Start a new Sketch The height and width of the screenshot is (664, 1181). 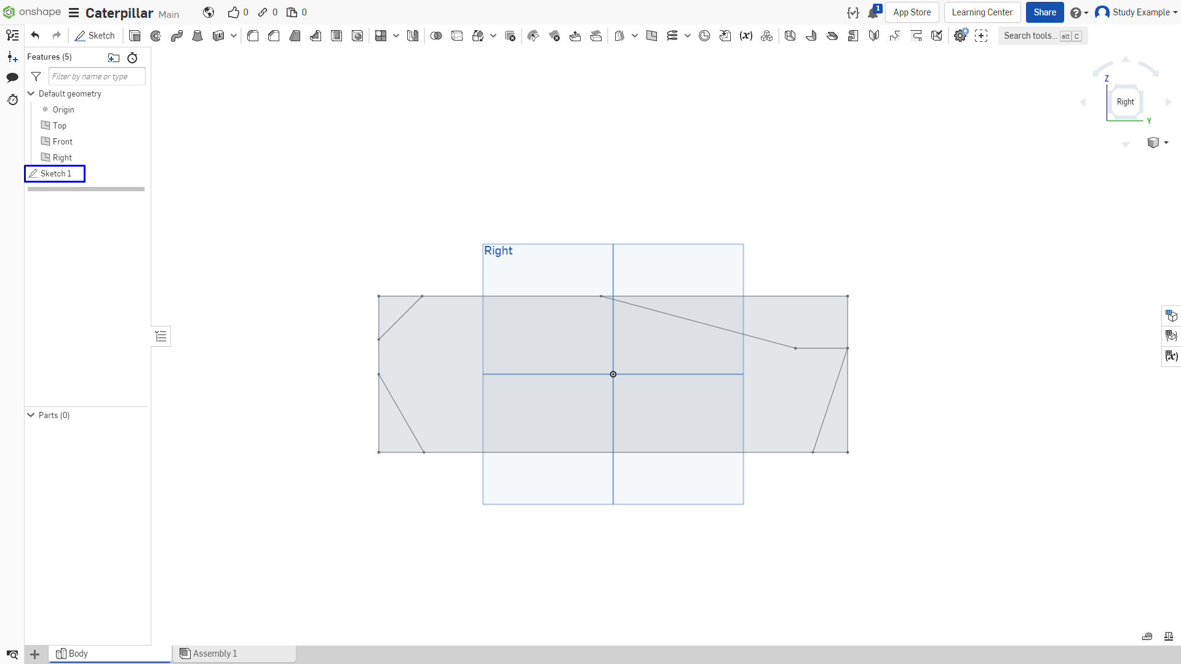[95, 36]
